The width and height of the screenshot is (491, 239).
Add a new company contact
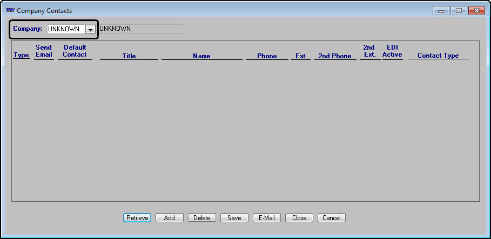(x=170, y=218)
